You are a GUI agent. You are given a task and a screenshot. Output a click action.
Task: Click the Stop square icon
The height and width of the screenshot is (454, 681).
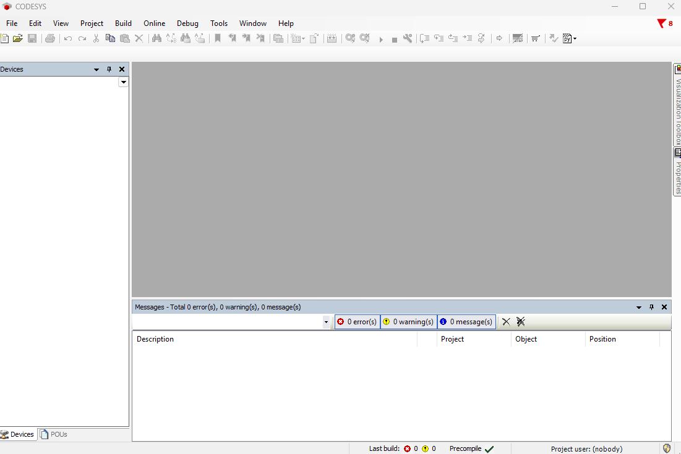pyautogui.click(x=395, y=40)
